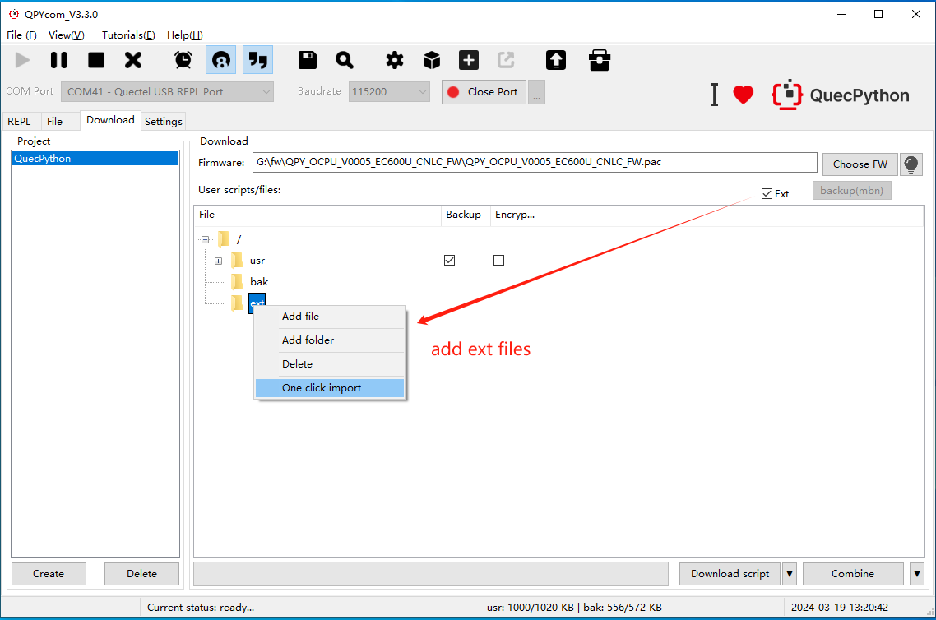The width and height of the screenshot is (936, 620).
Task: Click the Delete project button
Action: point(141,573)
